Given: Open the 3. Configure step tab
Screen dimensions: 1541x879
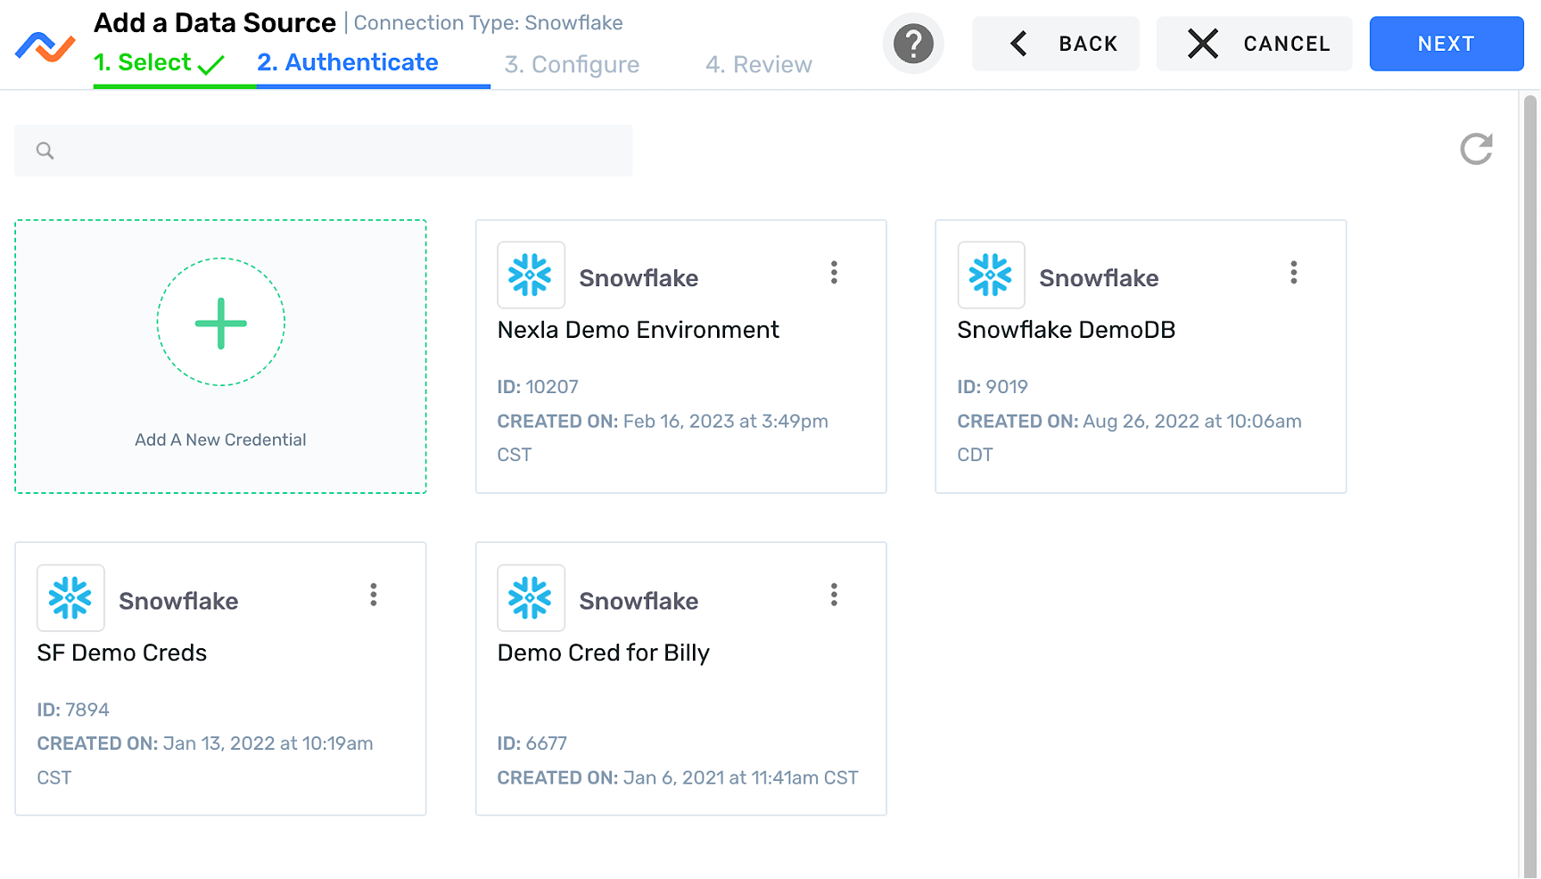Looking at the screenshot, I should (572, 64).
